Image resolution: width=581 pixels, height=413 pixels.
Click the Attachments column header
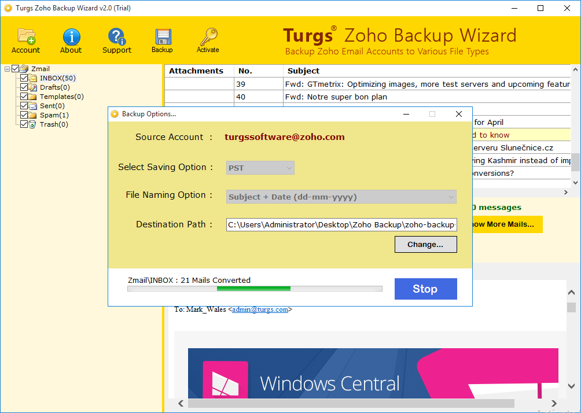[199, 71]
